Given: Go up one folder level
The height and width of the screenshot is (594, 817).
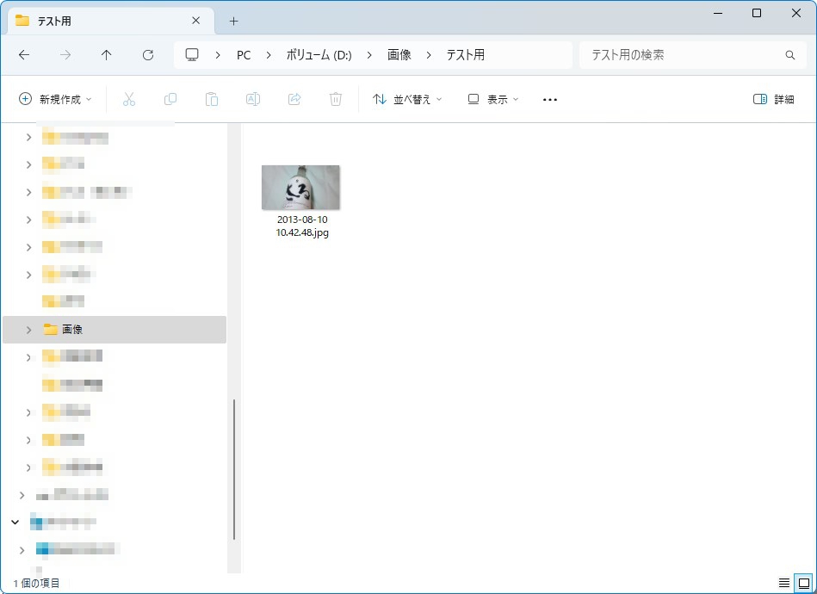Looking at the screenshot, I should (107, 55).
